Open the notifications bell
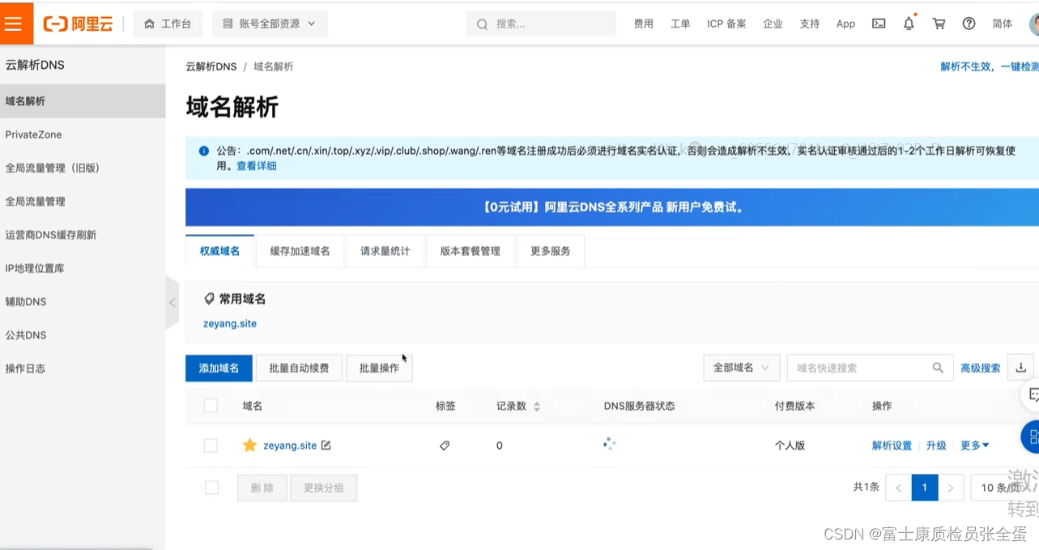Image resolution: width=1039 pixels, height=550 pixels. pyautogui.click(x=909, y=23)
